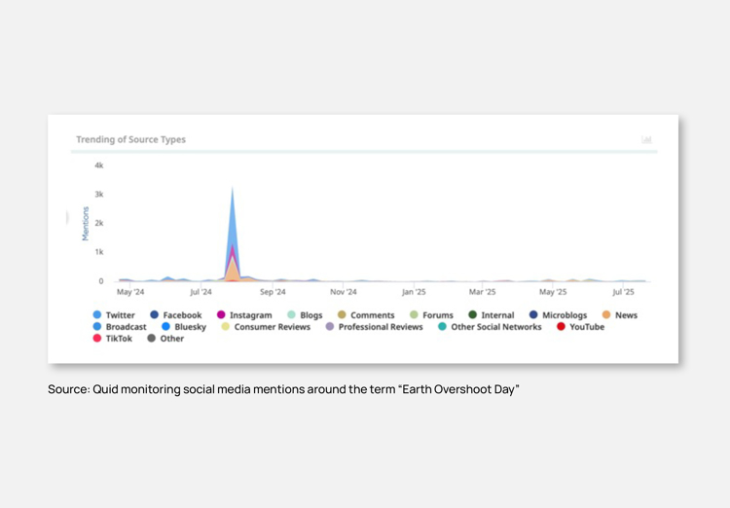Click the pink TikTok legend color dot
The height and width of the screenshot is (508, 730).
[97, 339]
